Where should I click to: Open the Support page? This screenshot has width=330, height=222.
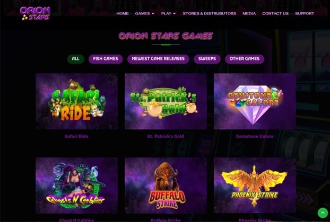tap(305, 13)
